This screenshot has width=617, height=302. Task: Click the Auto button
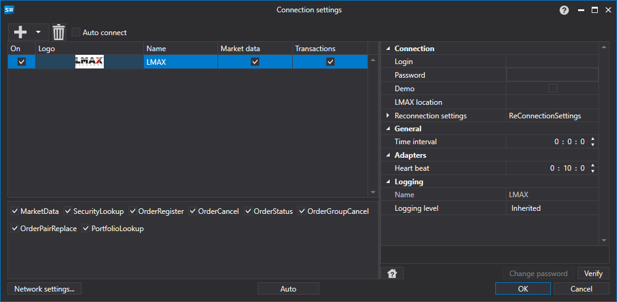click(x=288, y=288)
